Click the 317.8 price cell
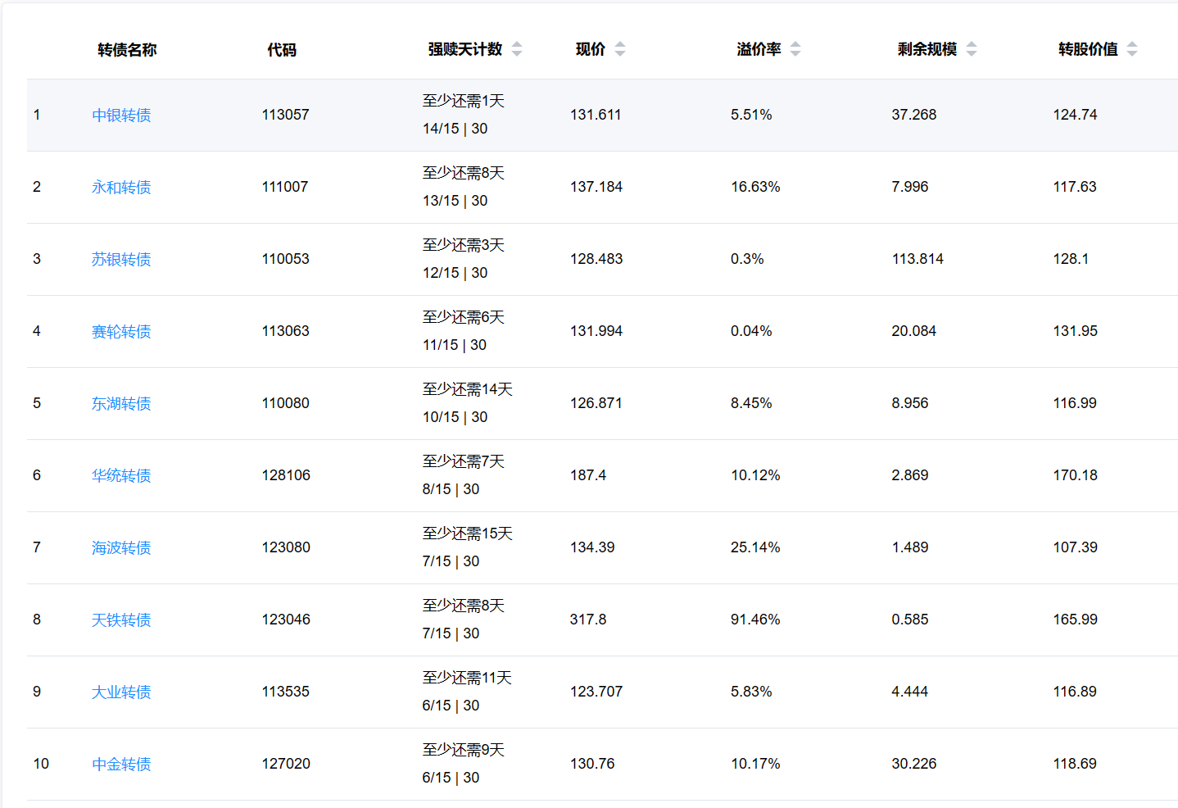Screen dimensions: 1178x808 (588, 620)
